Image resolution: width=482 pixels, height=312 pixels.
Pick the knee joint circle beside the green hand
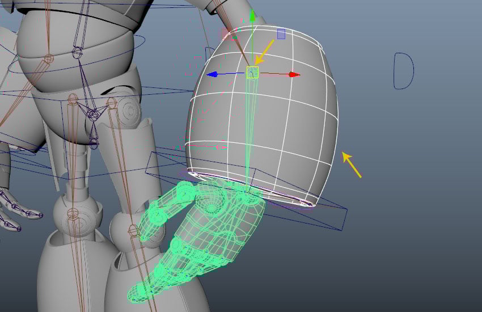[133, 229]
